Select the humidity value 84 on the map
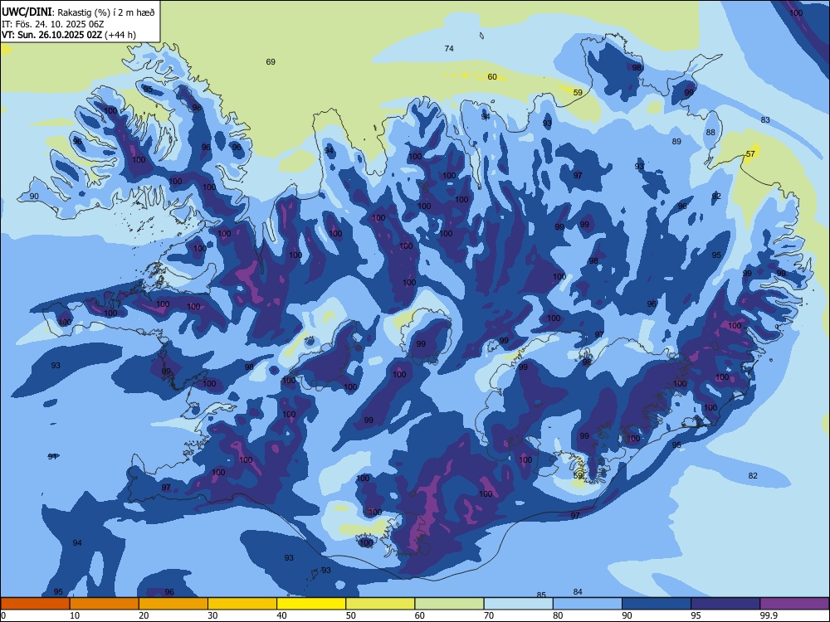 pyautogui.click(x=578, y=592)
